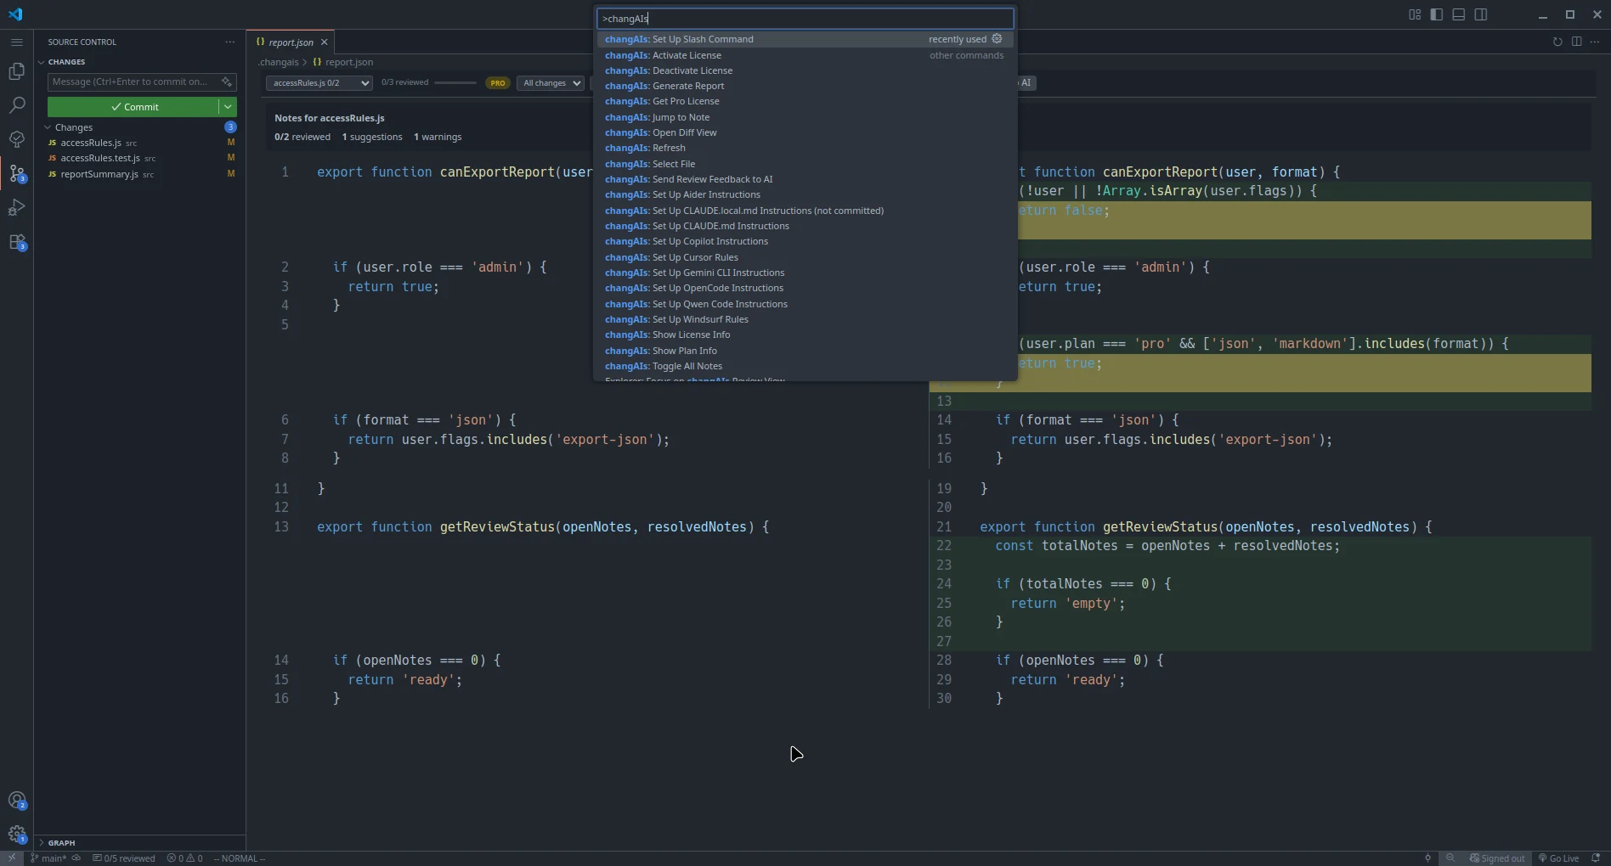Run changAIs: Show Plan Info

coord(805,351)
